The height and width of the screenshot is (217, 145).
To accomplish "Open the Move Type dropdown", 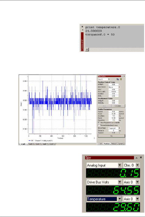I will pyautogui.click(x=119, y=128).
